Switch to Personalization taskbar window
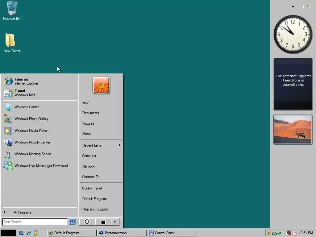The width and height of the screenshot is (316, 237). tap(122, 233)
